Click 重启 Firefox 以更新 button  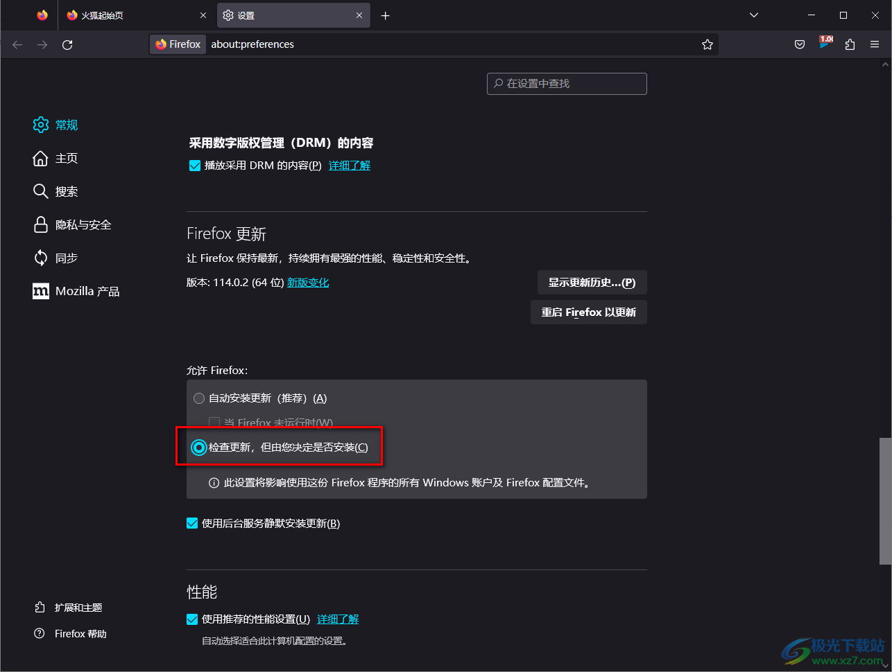588,312
